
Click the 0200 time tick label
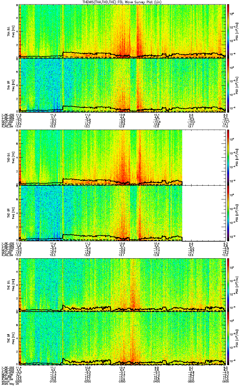[x=88, y=381]
